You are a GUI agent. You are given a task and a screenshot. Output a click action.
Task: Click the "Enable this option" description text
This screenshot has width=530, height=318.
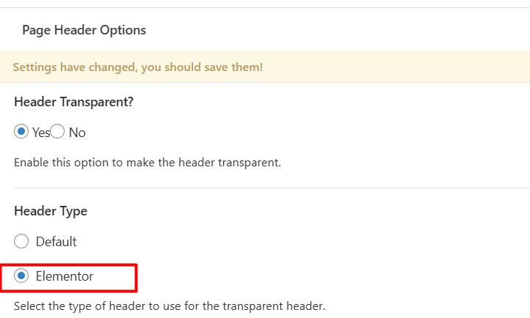pyautogui.click(x=147, y=162)
